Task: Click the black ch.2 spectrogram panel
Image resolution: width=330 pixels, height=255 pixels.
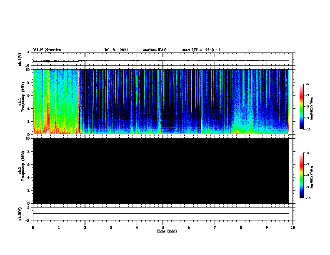Action: tap(161, 171)
